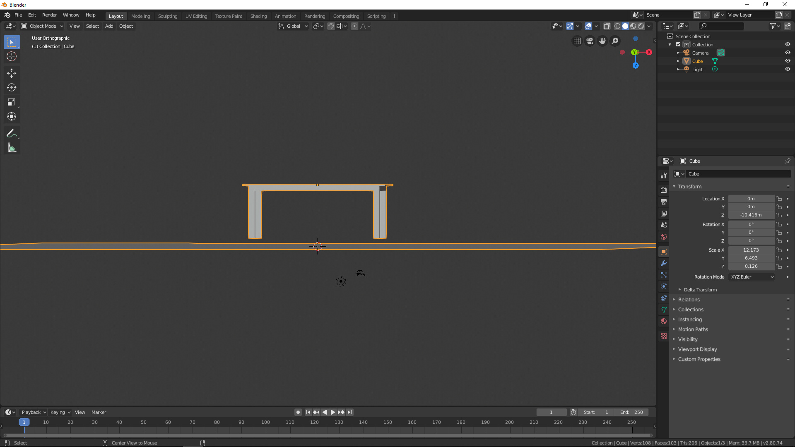Hide the Camera object in the outliner

pos(788,53)
